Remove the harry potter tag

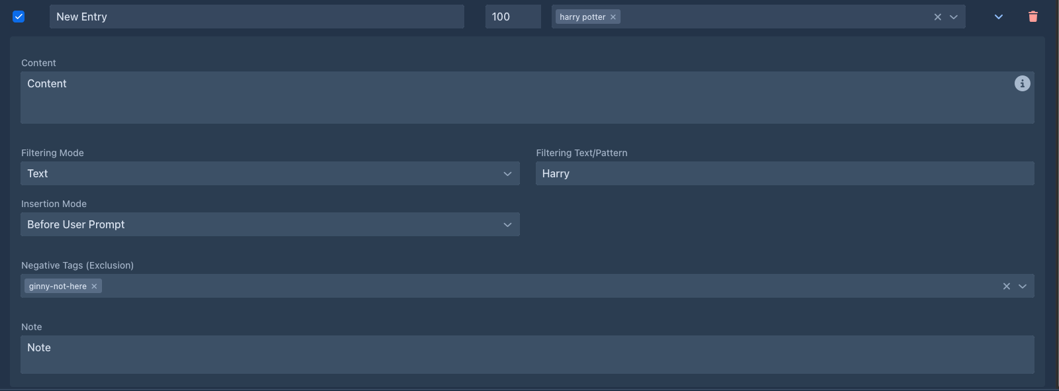(613, 17)
